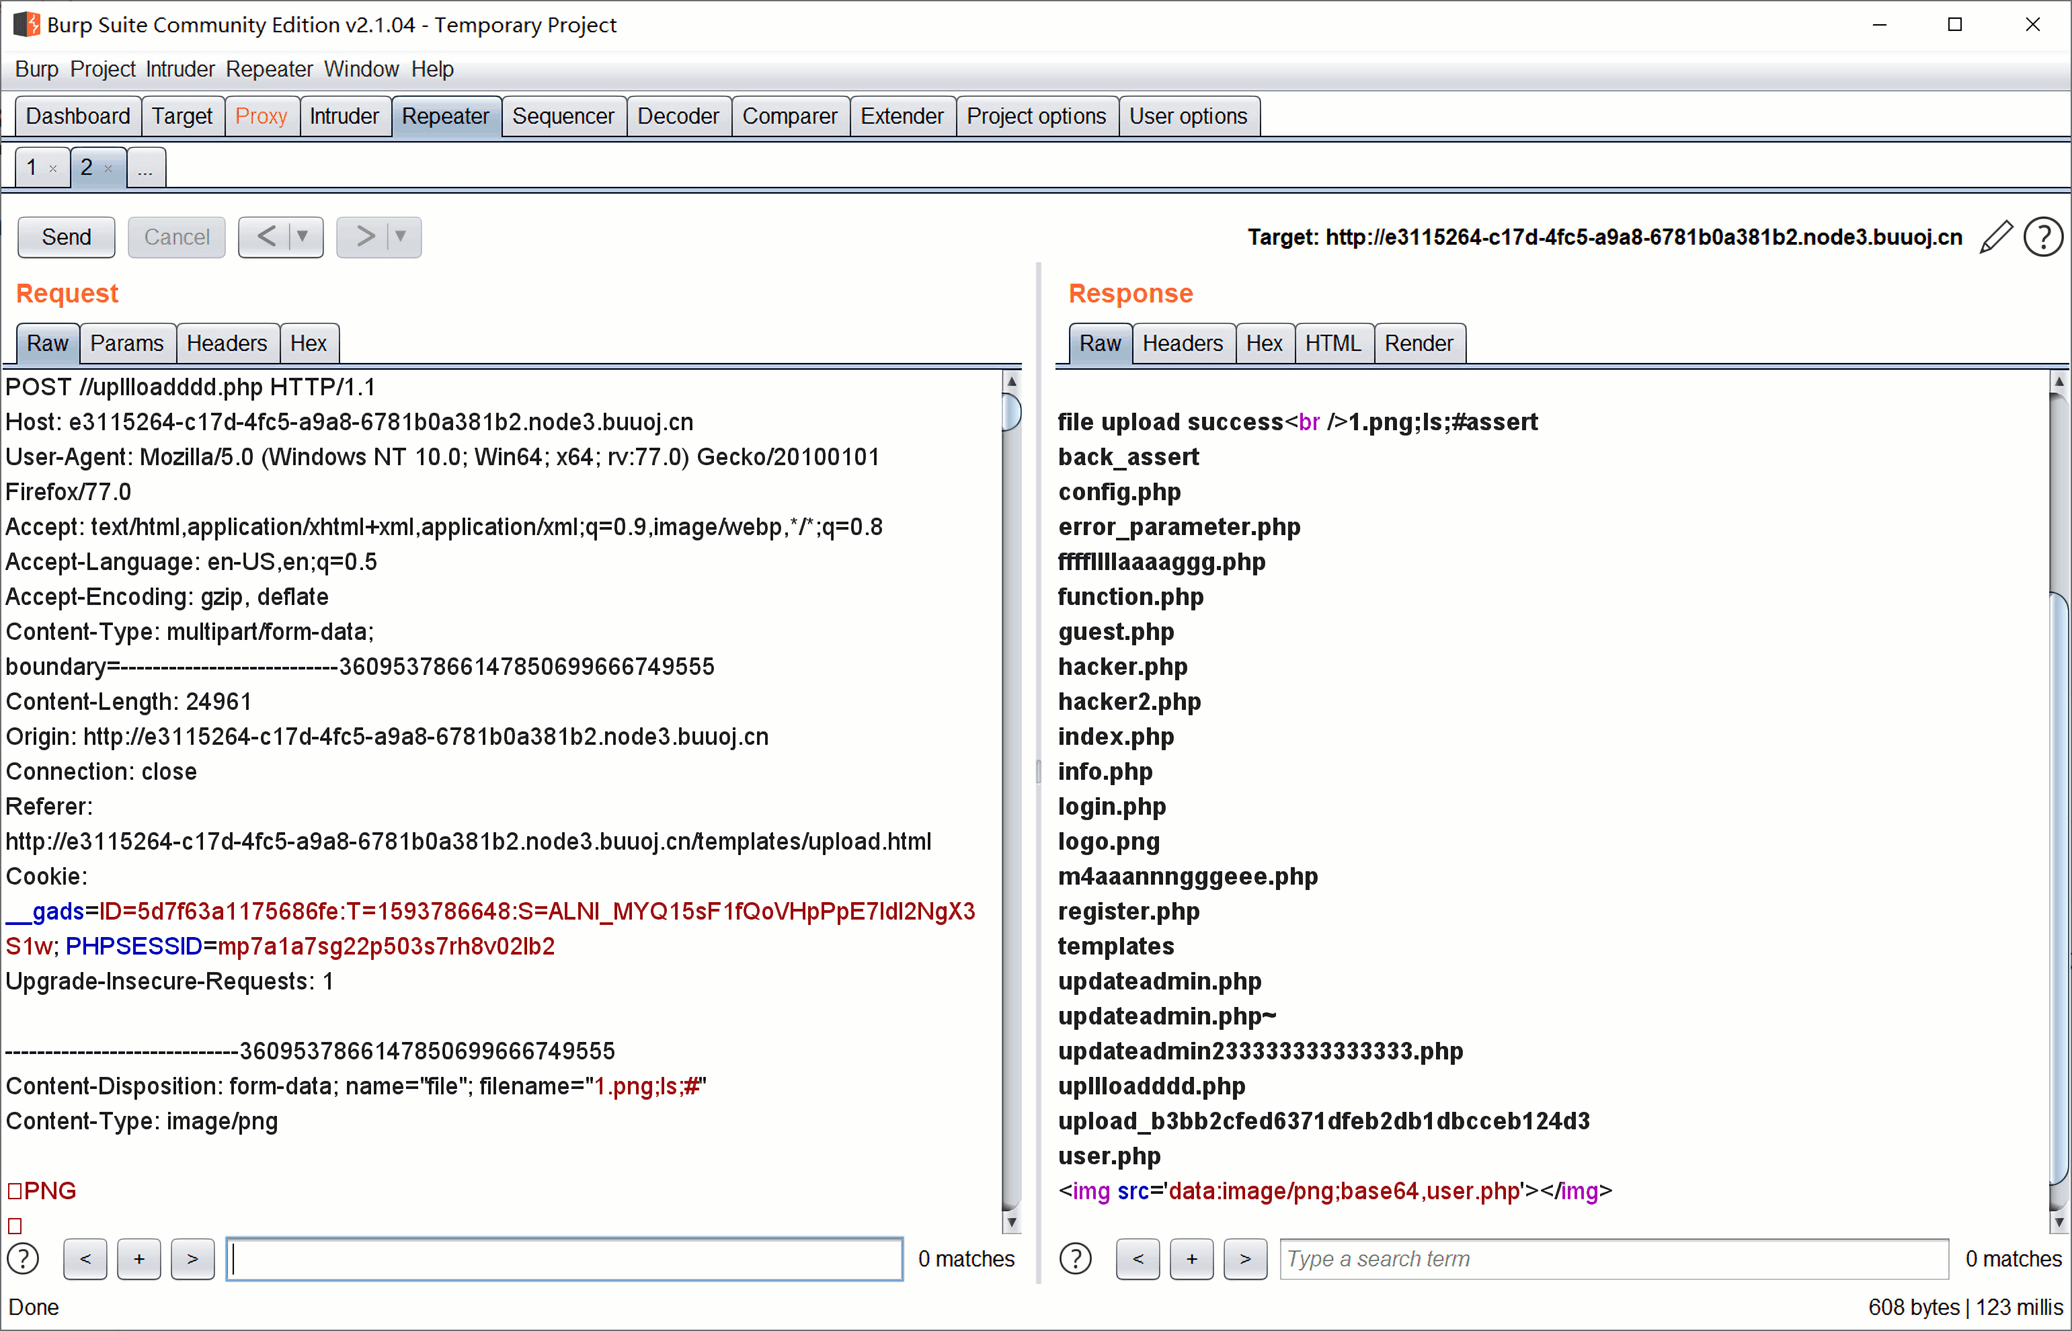Click the filename value 1.png;ls;# in request

(647, 1086)
